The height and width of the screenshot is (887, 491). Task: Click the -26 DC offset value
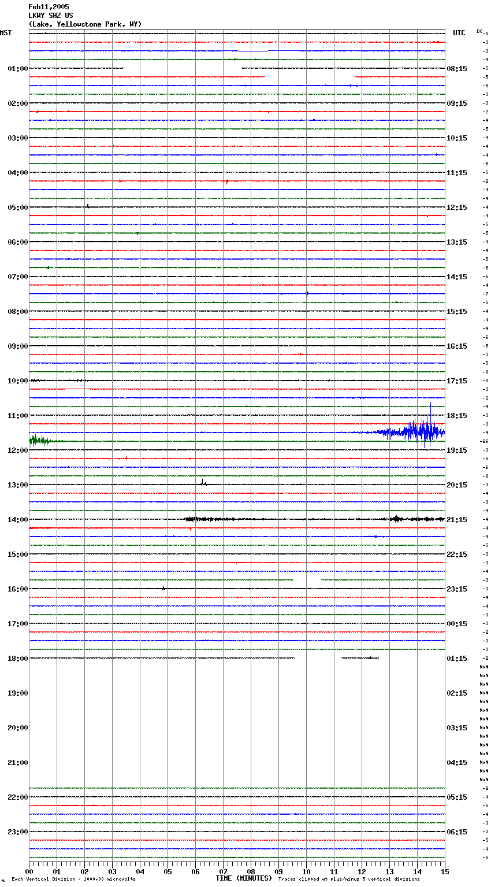pos(485,441)
